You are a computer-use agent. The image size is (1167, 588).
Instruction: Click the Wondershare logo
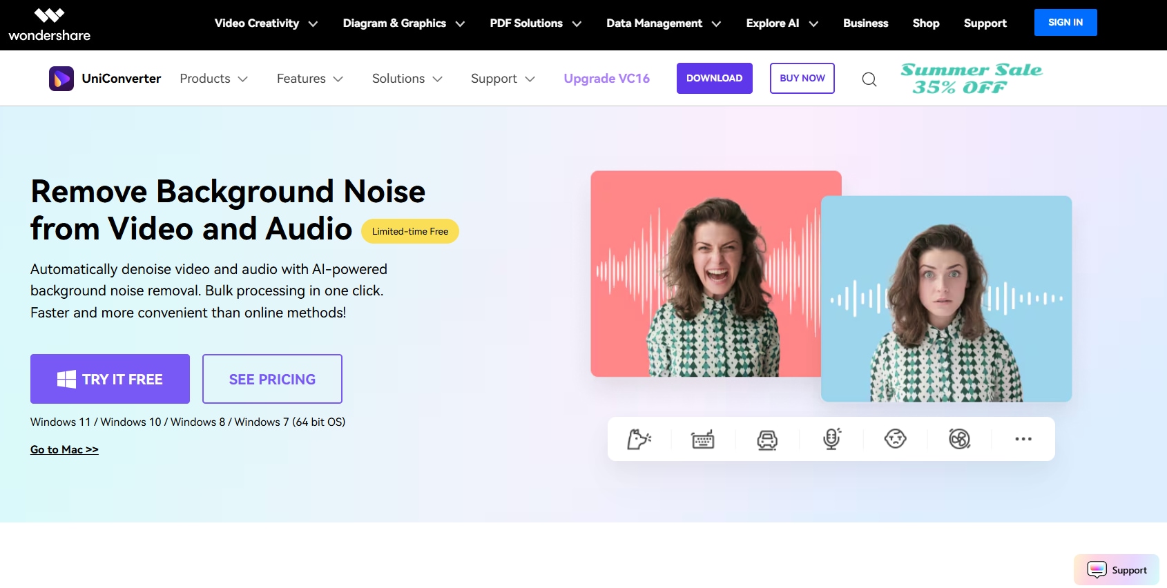tap(50, 25)
